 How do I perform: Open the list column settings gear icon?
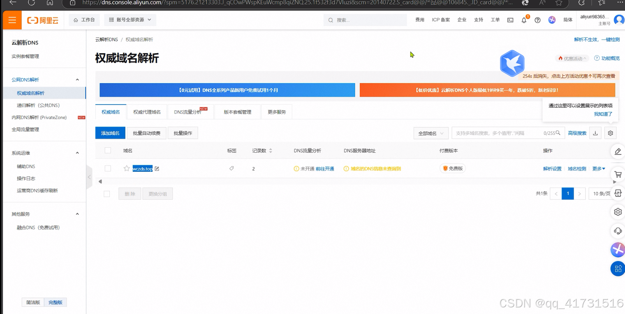point(611,133)
